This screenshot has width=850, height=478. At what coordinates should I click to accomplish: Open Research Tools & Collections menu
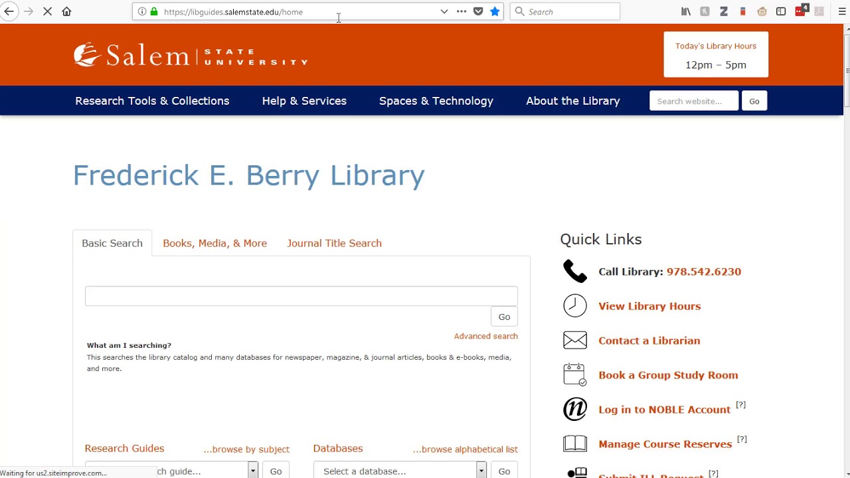click(x=152, y=101)
